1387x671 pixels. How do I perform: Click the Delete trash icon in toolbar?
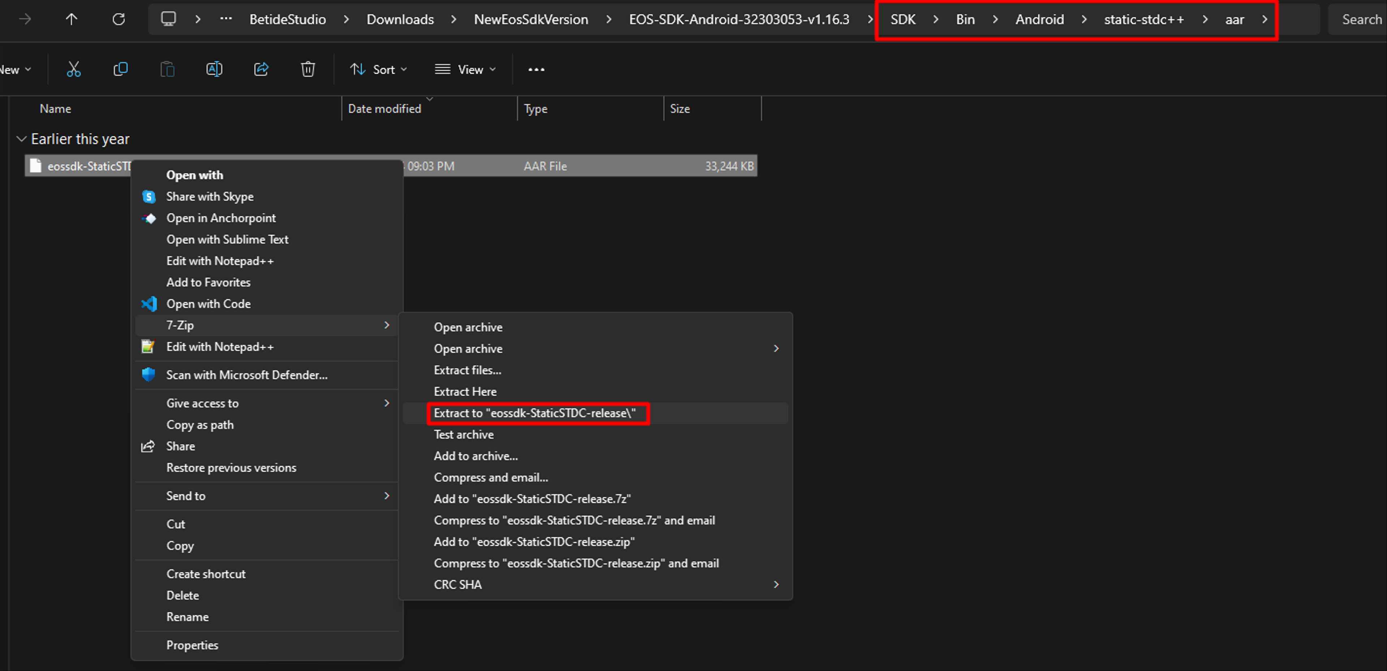(x=308, y=69)
